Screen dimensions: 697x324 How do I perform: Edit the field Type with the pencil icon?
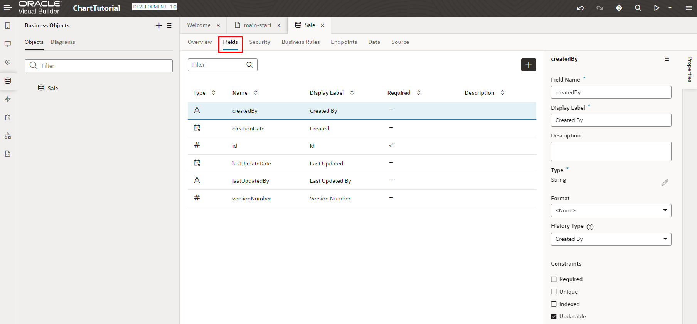pos(665,182)
